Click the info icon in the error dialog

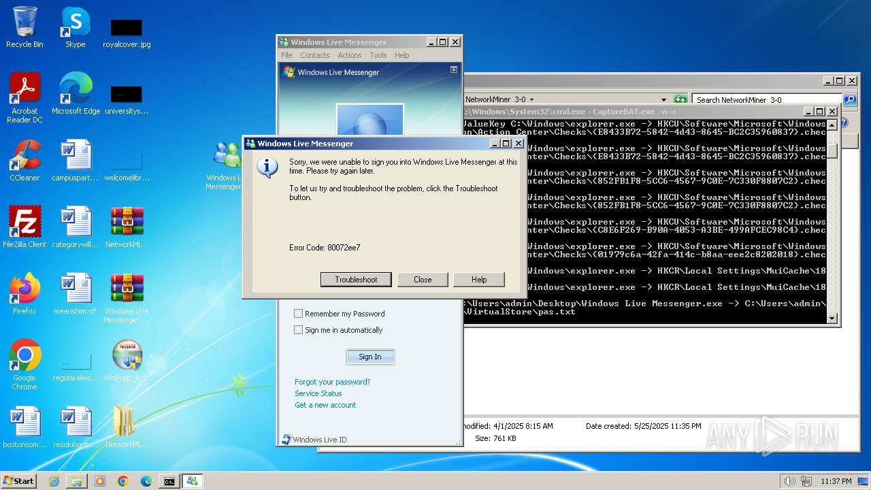click(267, 167)
